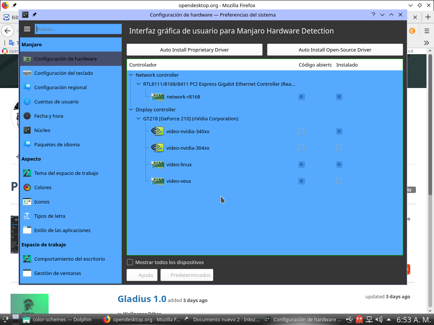
Task: Switch to Documento nuevo 2 Inkscape taskbar entry
Action: (222, 320)
